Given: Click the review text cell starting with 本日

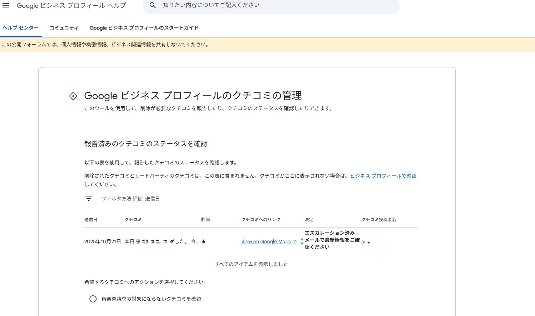Looking at the screenshot, I should coord(162,241).
